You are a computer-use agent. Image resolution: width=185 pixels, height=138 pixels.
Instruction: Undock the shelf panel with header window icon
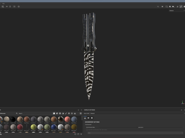(78, 110)
